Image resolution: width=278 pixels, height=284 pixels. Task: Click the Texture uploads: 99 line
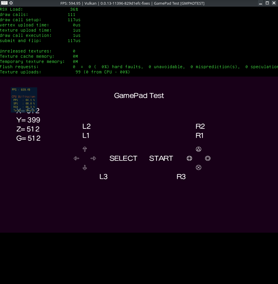(x=65, y=72)
